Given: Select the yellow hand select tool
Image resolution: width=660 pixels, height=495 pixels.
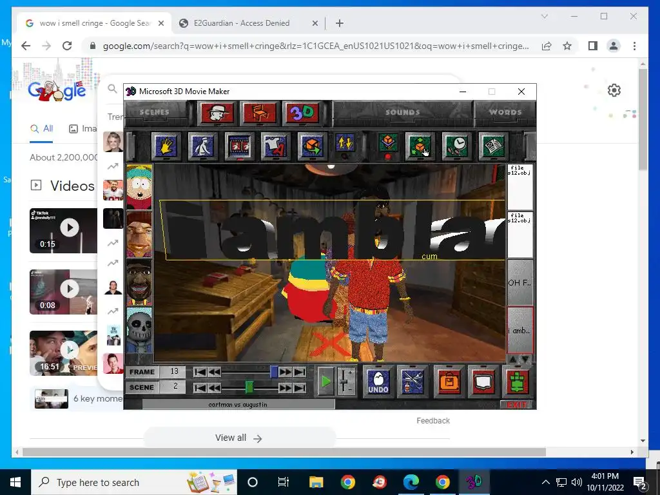Looking at the screenshot, I should coord(166,146).
